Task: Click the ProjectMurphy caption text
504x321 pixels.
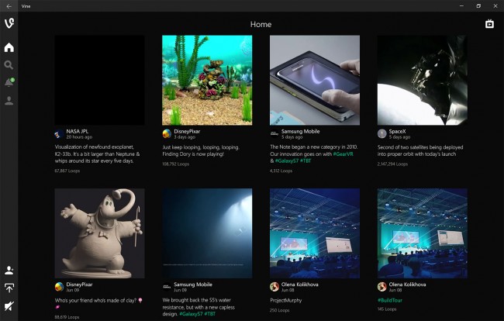Action: 286,300
